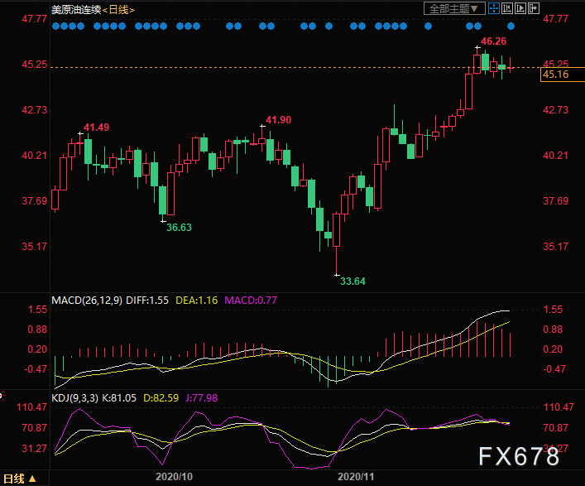Click the rightmost blue event dot
The image size is (585, 486).
point(511,26)
